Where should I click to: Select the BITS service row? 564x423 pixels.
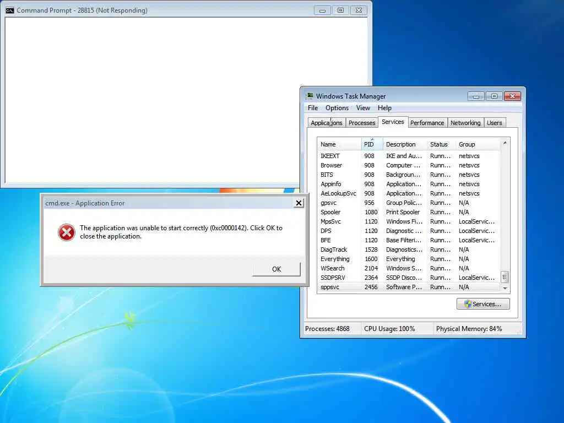[409, 175]
